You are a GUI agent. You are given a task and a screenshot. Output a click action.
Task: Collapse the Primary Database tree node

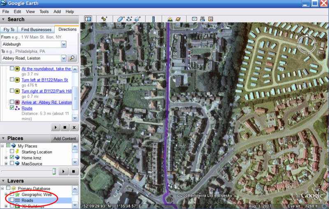2,188
